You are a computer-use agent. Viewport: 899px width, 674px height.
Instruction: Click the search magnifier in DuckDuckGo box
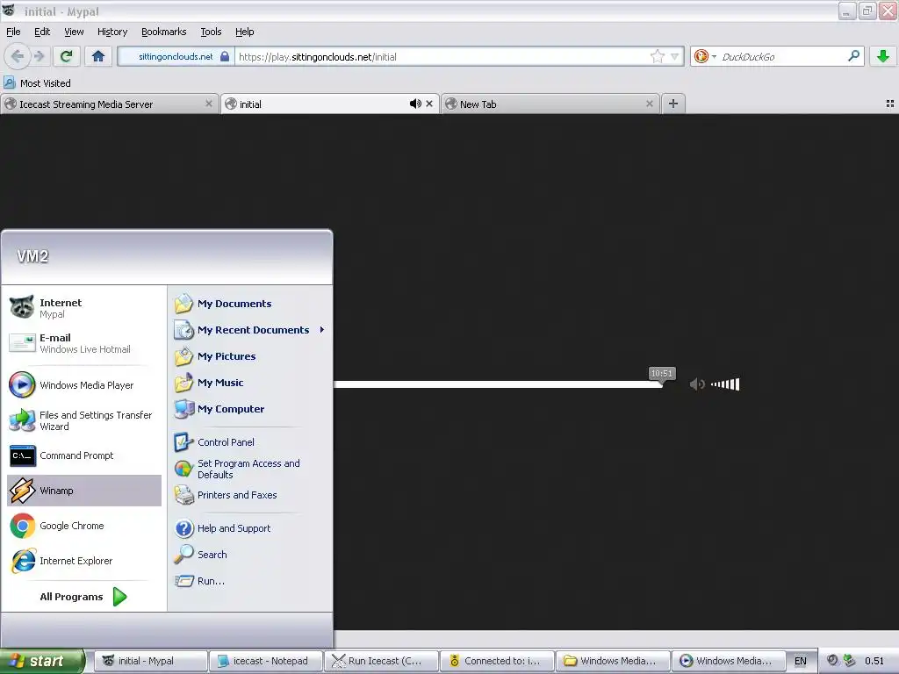click(x=853, y=56)
